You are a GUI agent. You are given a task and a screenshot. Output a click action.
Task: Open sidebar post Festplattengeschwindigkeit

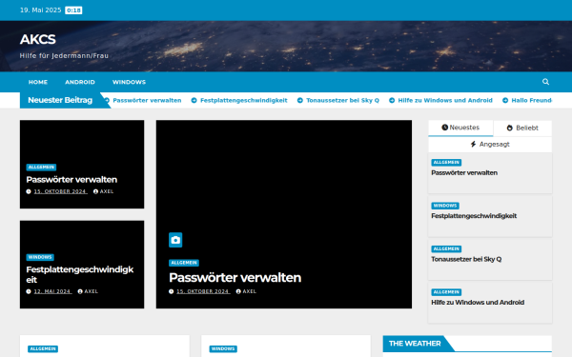(474, 216)
